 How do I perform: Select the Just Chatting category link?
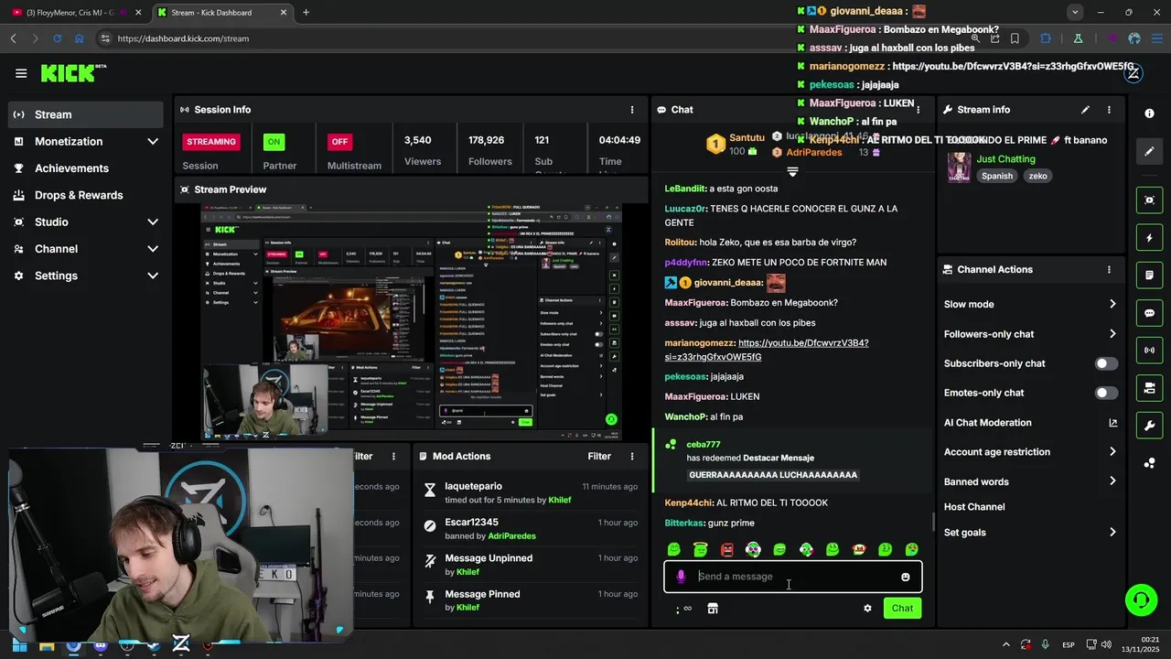pyautogui.click(x=1005, y=159)
